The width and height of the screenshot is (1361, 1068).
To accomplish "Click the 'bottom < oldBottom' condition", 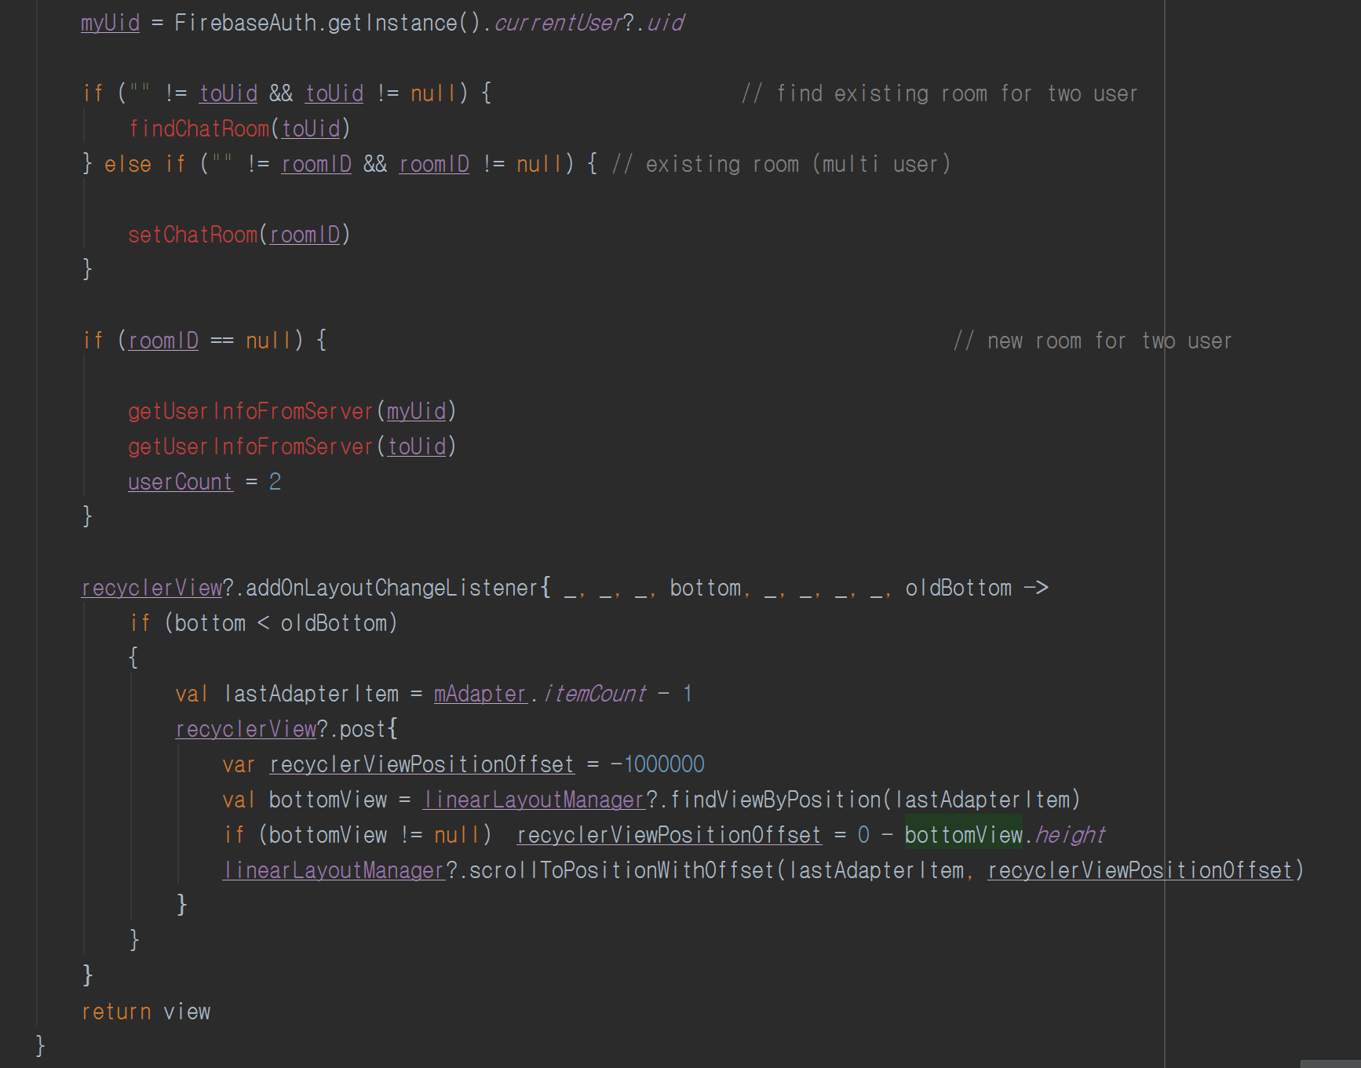I will pos(281,623).
